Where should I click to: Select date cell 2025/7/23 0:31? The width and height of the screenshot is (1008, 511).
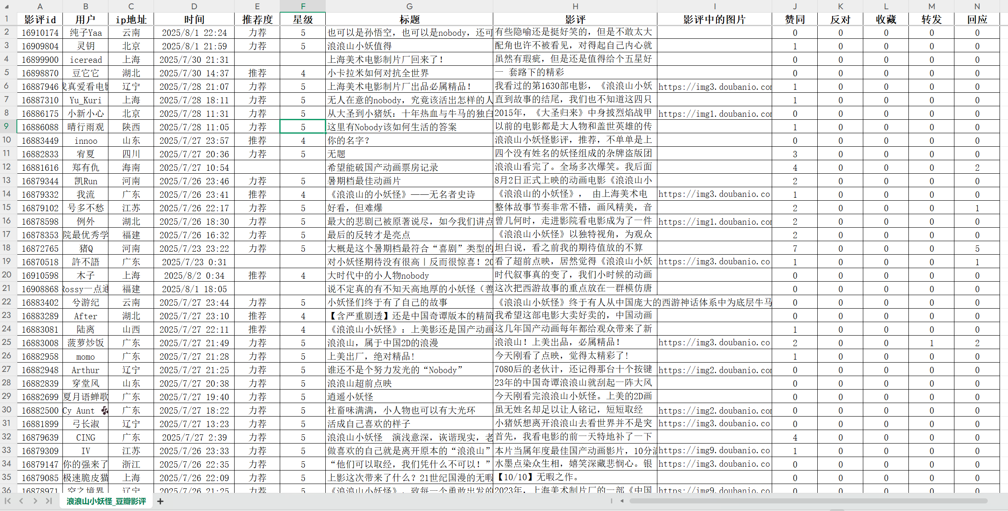(194, 262)
